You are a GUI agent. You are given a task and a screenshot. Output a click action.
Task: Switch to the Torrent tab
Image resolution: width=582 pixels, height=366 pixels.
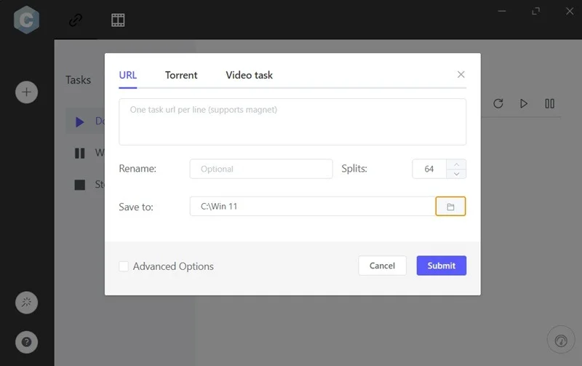click(x=181, y=75)
